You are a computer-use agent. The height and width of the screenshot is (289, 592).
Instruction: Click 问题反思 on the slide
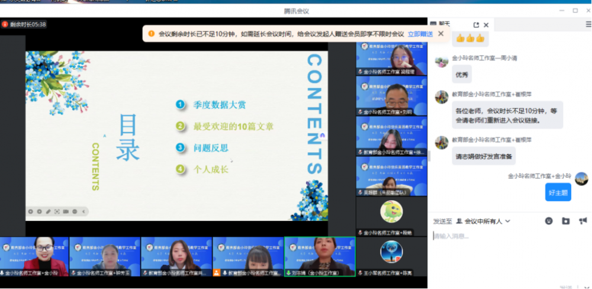pyautogui.click(x=211, y=147)
